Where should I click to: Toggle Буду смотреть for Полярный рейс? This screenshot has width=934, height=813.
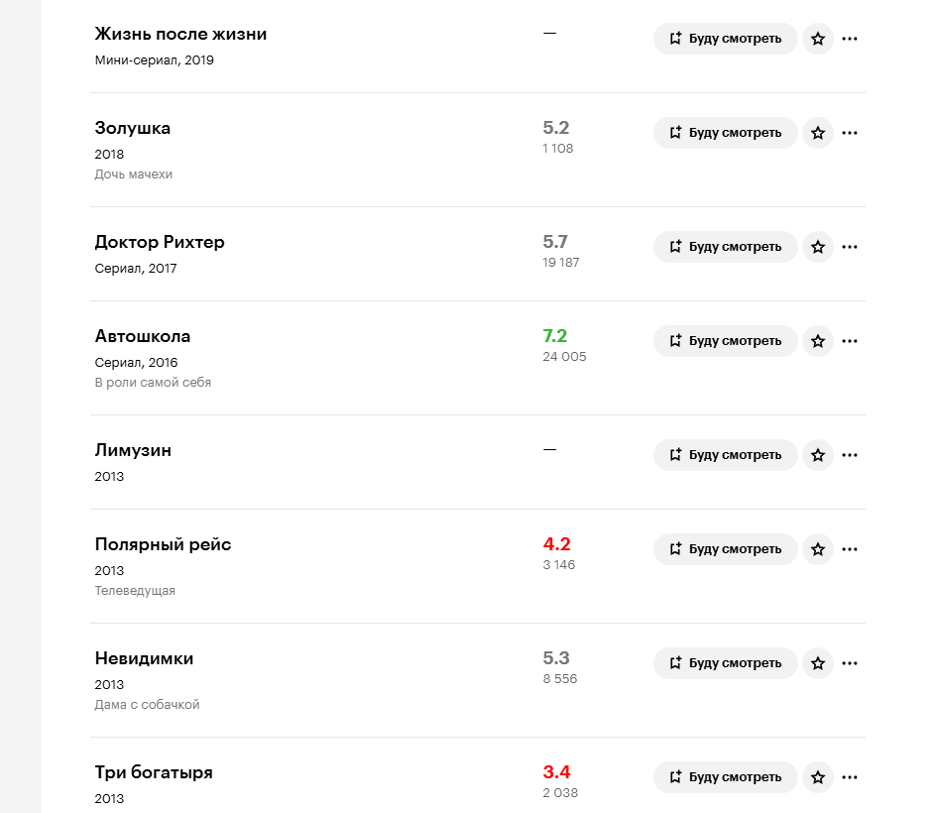(726, 549)
